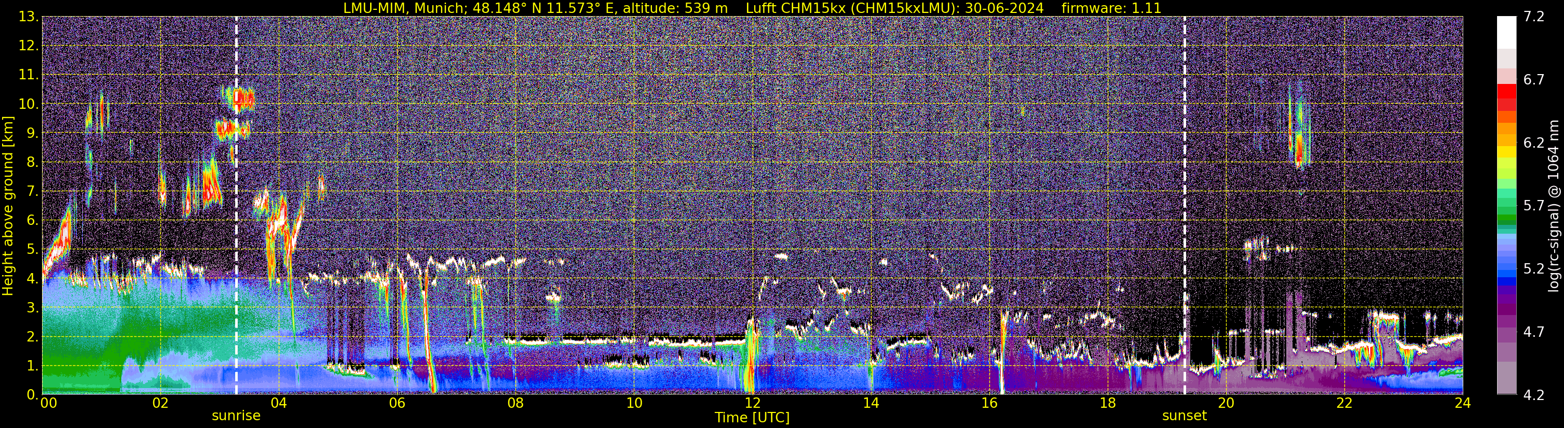Select the white dashed sunset marker line
Viewport: 1564px width, 428px height.
coord(1185,206)
